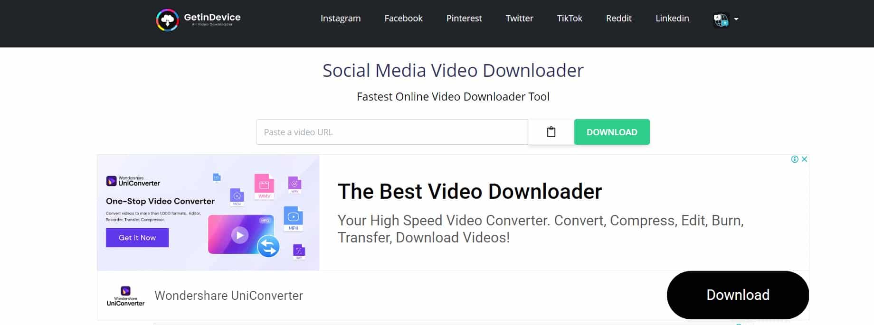874x325 pixels.
Task: Go to the Pinterest menu item
Action: 464,19
